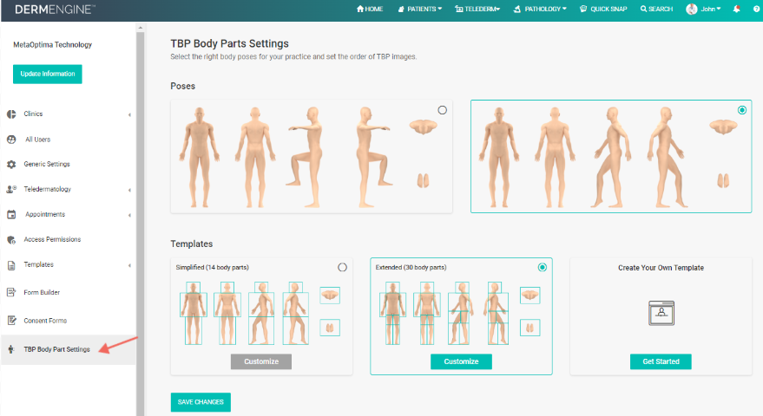Open the Patients dropdown menu
Screen dimensions: 763x416
click(x=420, y=9)
